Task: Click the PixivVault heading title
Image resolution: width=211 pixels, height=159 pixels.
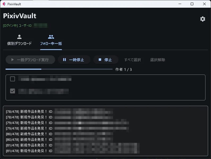Action: [20, 16]
